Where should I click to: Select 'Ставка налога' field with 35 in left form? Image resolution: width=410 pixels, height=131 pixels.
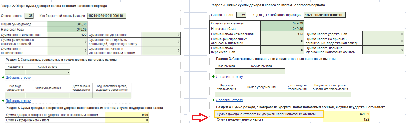(29, 16)
